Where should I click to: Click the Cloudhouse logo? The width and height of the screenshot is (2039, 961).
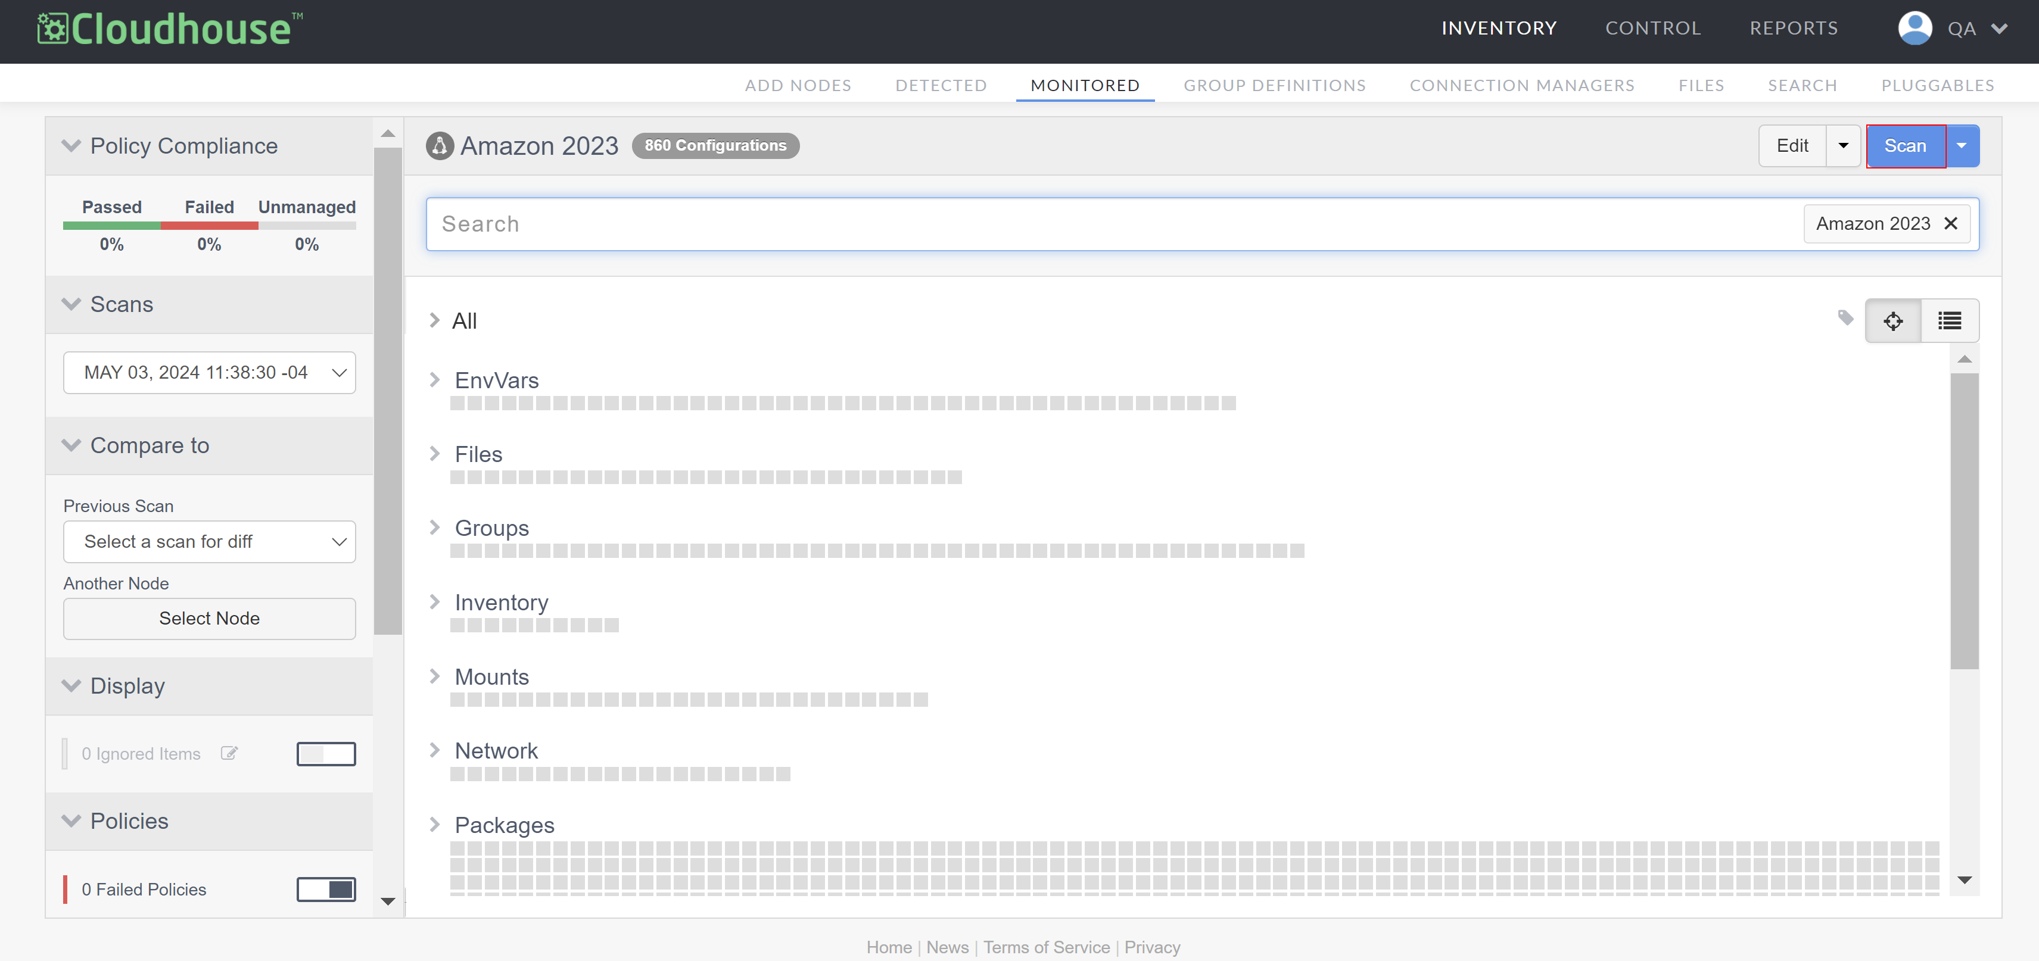(x=169, y=29)
